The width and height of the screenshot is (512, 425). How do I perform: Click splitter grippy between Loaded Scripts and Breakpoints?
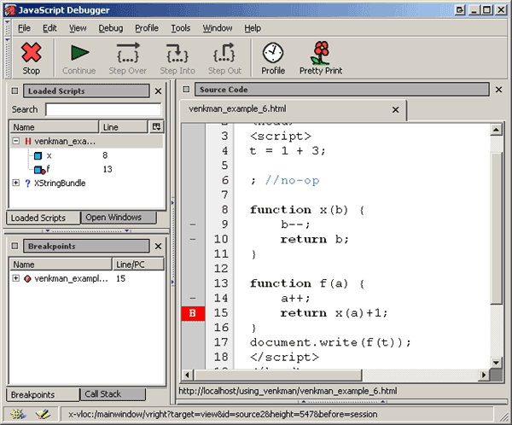coord(86,230)
